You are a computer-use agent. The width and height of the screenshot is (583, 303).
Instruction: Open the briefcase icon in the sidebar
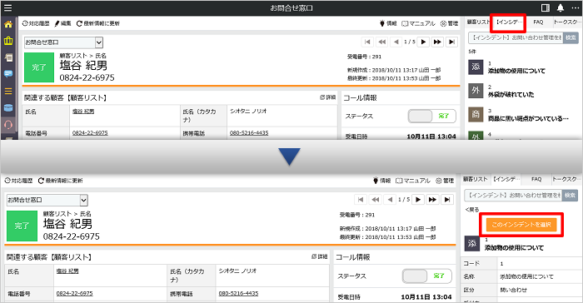coord(8,41)
